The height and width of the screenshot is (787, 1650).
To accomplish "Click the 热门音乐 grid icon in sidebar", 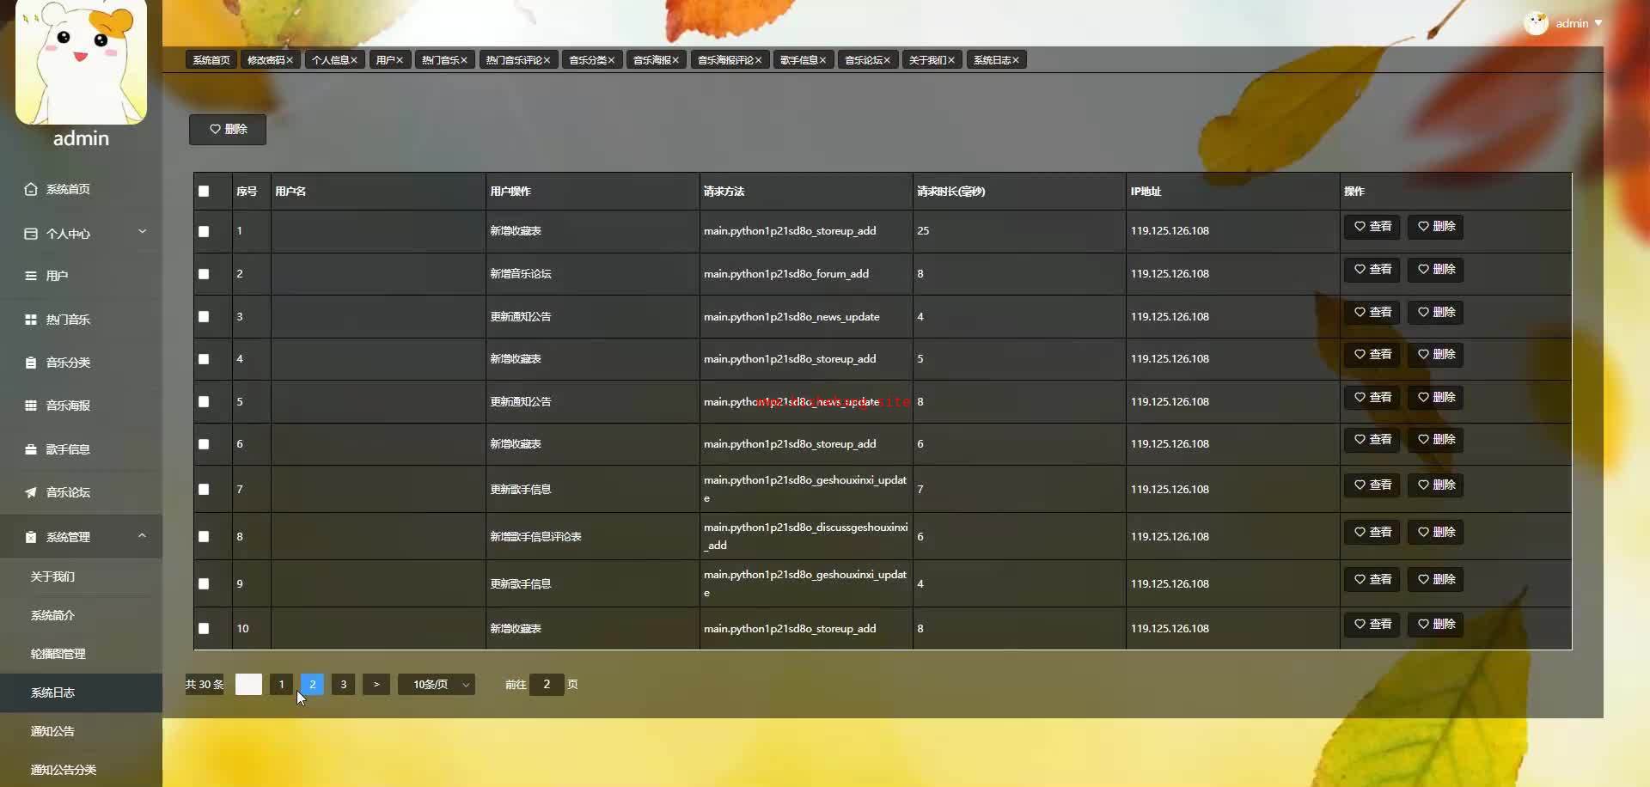I will (31, 320).
